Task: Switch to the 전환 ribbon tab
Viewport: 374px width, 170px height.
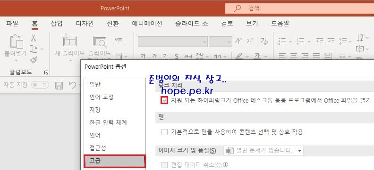Action: tap(112, 23)
